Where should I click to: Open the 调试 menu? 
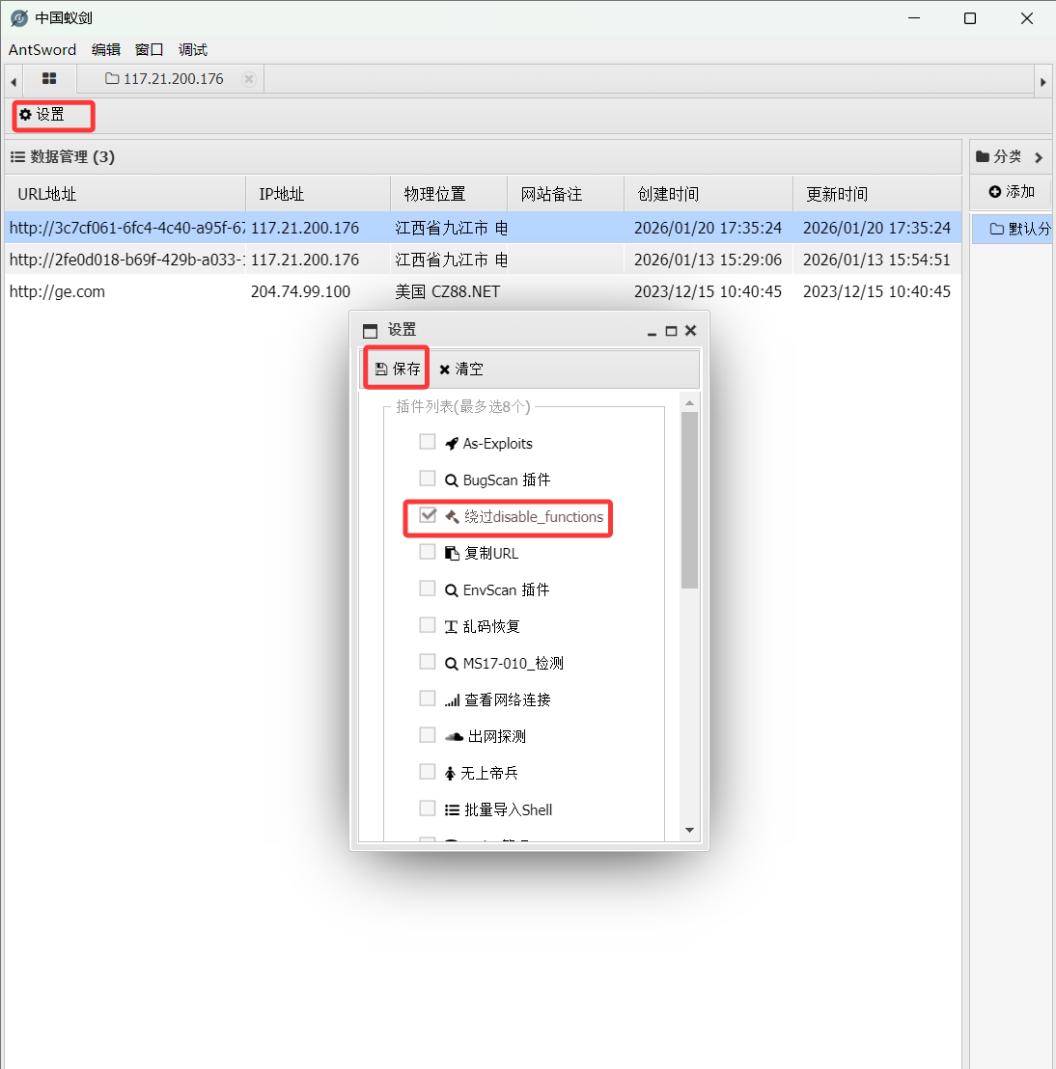tap(193, 50)
